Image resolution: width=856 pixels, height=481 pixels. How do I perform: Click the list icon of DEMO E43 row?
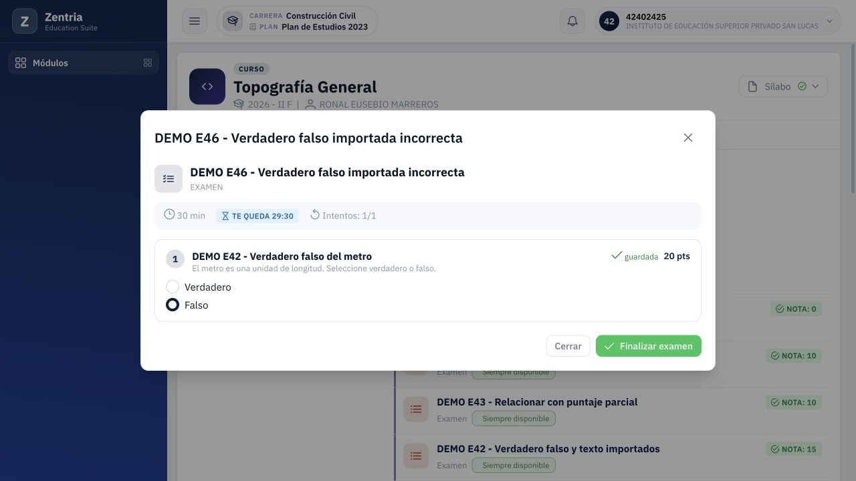click(416, 409)
